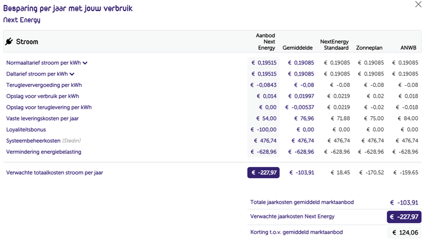Select the Vermindering energiebelasting label
Image resolution: width=428 pixels, height=240 pixels.
[x=44, y=152]
